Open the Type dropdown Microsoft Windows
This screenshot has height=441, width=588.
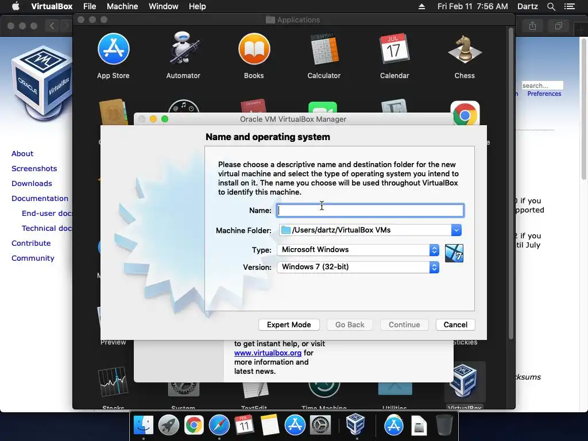pos(358,250)
